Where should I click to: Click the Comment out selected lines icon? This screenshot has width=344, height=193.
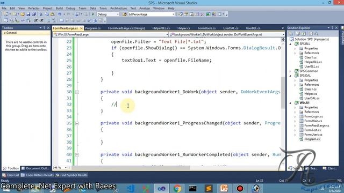click(x=48, y=20)
